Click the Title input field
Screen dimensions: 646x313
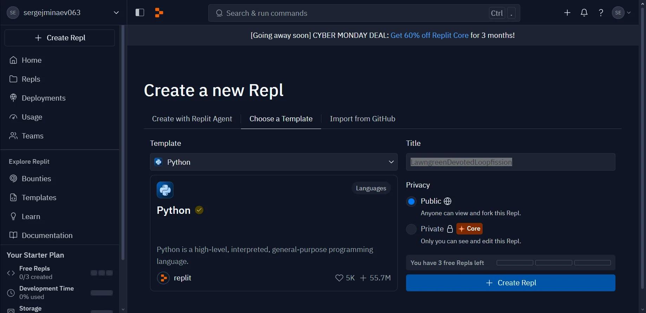point(510,162)
